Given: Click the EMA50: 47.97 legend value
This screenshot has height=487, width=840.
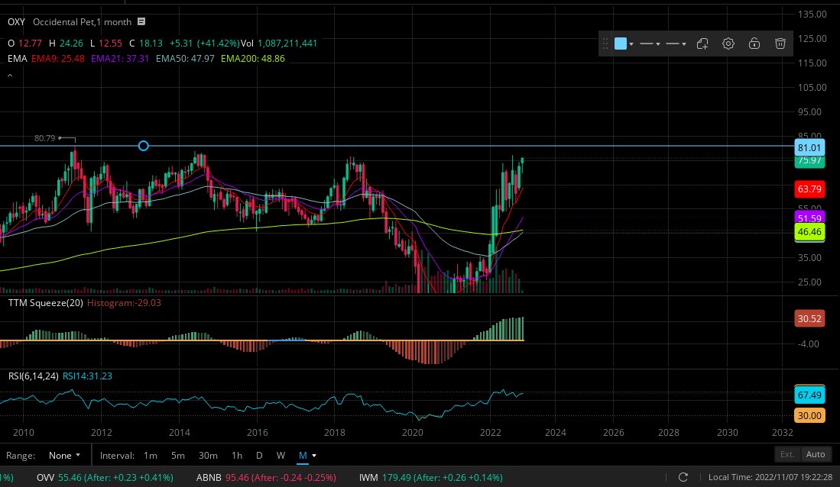Looking at the screenshot, I should (x=186, y=58).
